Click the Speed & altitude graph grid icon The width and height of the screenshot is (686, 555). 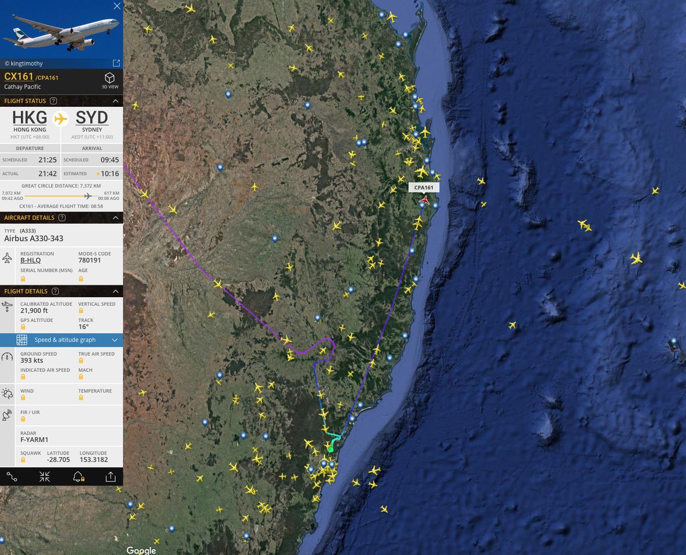pos(22,340)
